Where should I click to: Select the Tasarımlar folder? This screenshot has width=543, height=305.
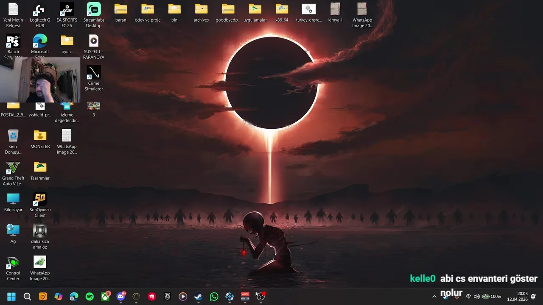(x=40, y=171)
